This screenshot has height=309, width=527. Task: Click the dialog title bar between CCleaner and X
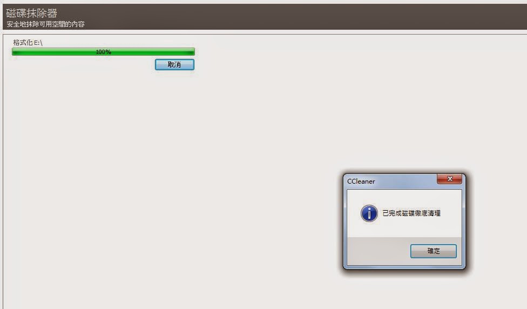click(x=406, y=181)
